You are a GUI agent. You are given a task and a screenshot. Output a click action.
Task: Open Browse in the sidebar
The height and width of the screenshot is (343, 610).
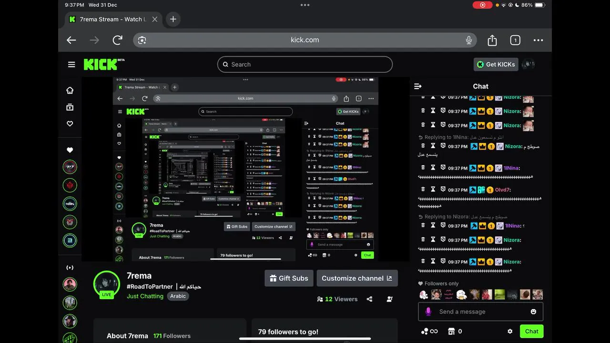point(70,107)
